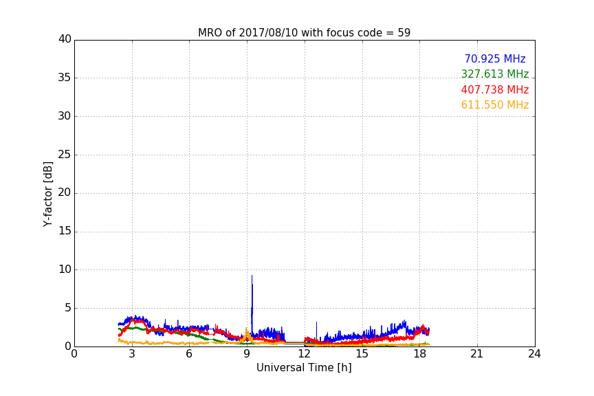Screen dimensions: 594x396
Task: Click the plot title mentioning focus code 59
Action: (x=304, y=33)
